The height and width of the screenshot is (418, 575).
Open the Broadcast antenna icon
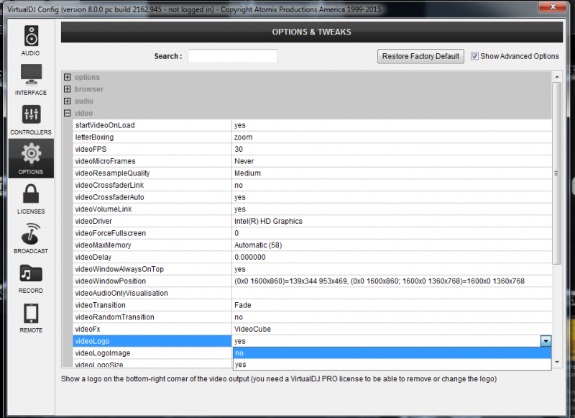[x=31, y=233]
